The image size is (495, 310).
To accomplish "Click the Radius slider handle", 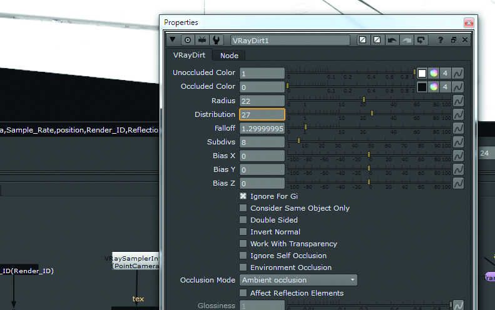I will pyautogui.click(x=364, y=99).
